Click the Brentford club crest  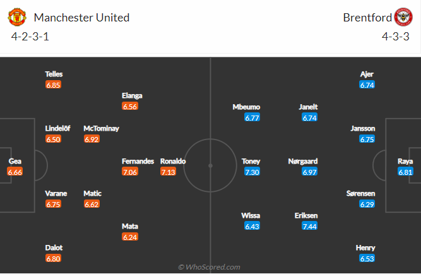(x=403, y=17)
